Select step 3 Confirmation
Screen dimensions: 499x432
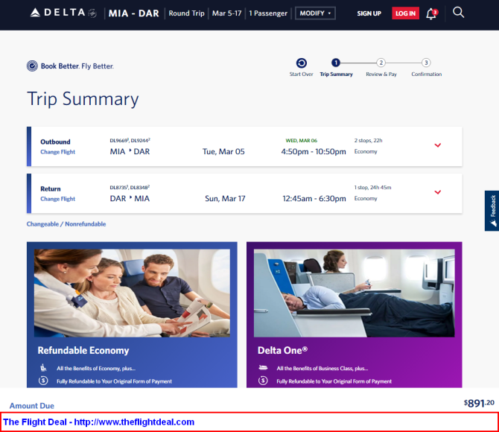pyautogui.click(x=426, y=67)
